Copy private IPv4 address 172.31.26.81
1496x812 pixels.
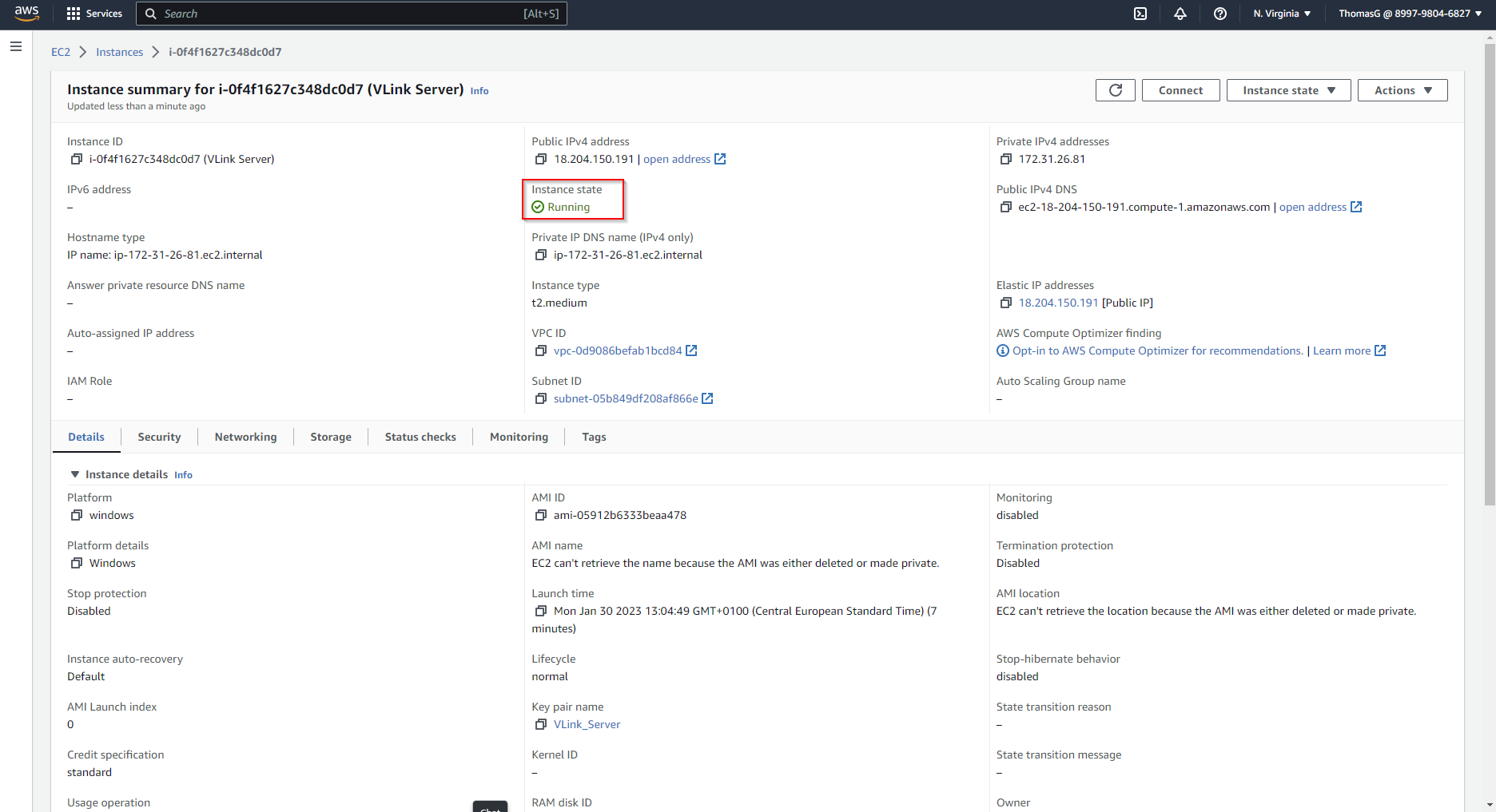tap(1005, 159)
